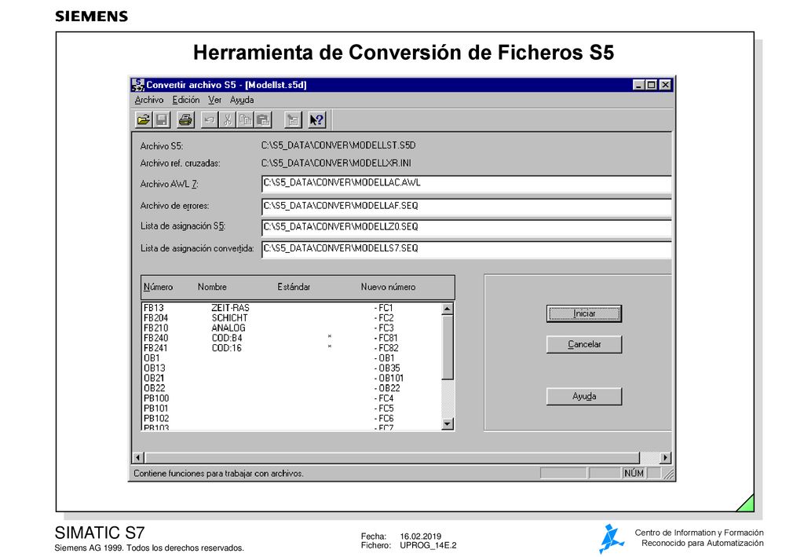Screen dimensions: 804x557
Task: Open the Ver menu
Action: [x=215, y=100]
